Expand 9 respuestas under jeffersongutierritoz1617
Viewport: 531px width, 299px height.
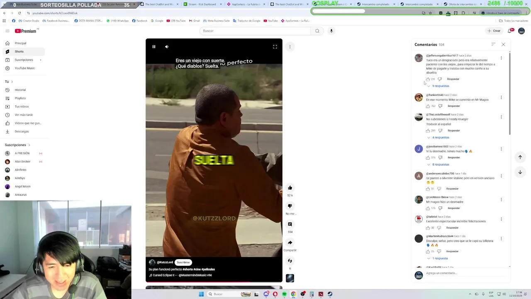pos(438,86)
